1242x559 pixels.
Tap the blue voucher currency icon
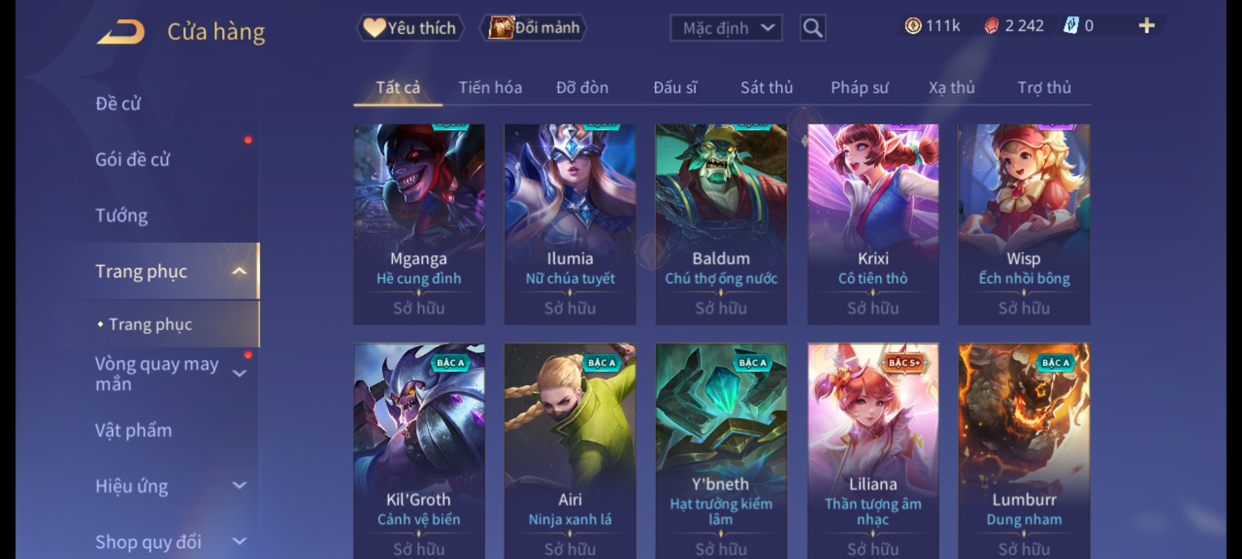click(x=1070, y=25)
